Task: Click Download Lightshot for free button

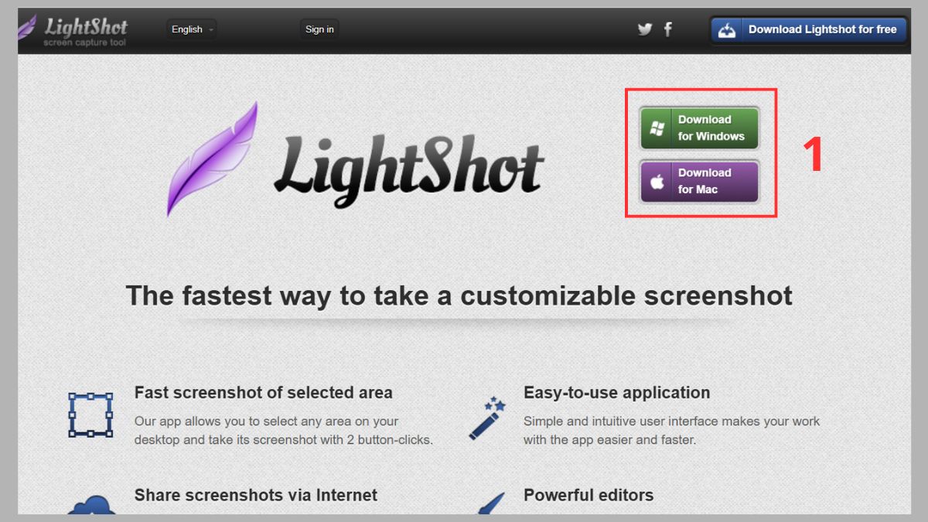Action: (808, 30)
